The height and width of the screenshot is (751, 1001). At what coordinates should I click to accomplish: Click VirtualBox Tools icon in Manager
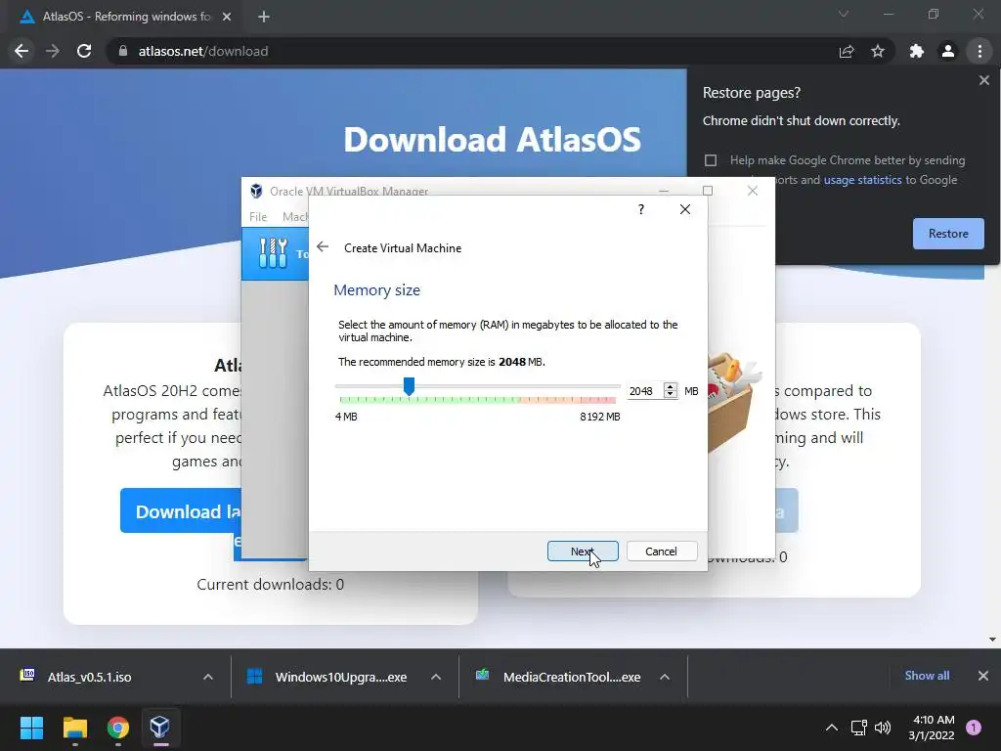(274, 253)
